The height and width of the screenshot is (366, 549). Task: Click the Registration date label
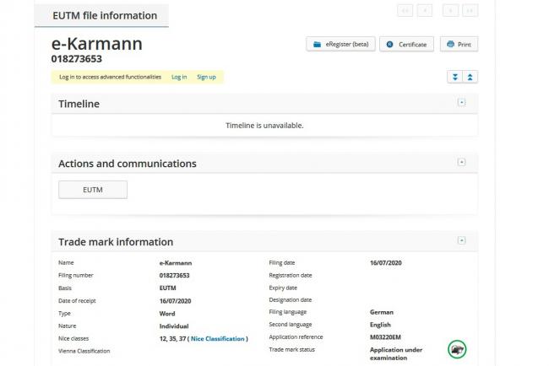pyautogui.click(x=291, y=276)
